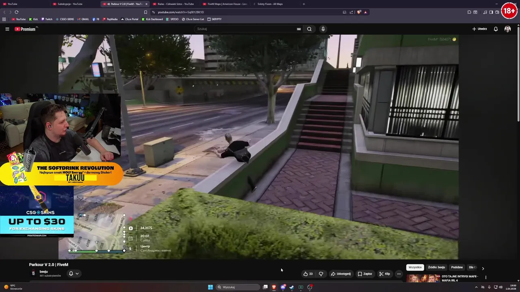
Task: Close the Parkour V 2.0 tab
Action: point(146,4)
